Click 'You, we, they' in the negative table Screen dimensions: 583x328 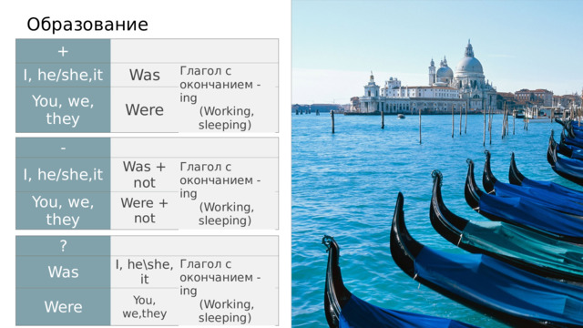63,210
